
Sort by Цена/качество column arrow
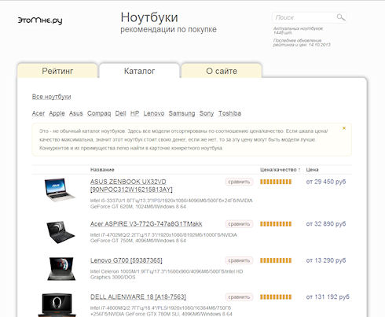point(299,170)
